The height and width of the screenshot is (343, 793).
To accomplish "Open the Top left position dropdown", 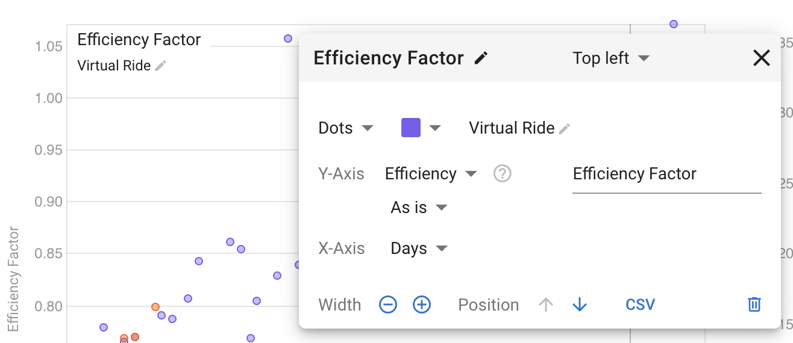I will pos(610,58).
